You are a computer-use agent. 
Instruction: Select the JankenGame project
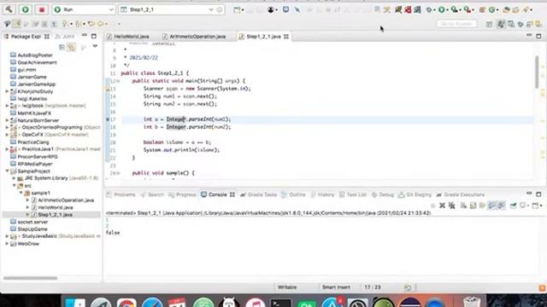[32, 77]
